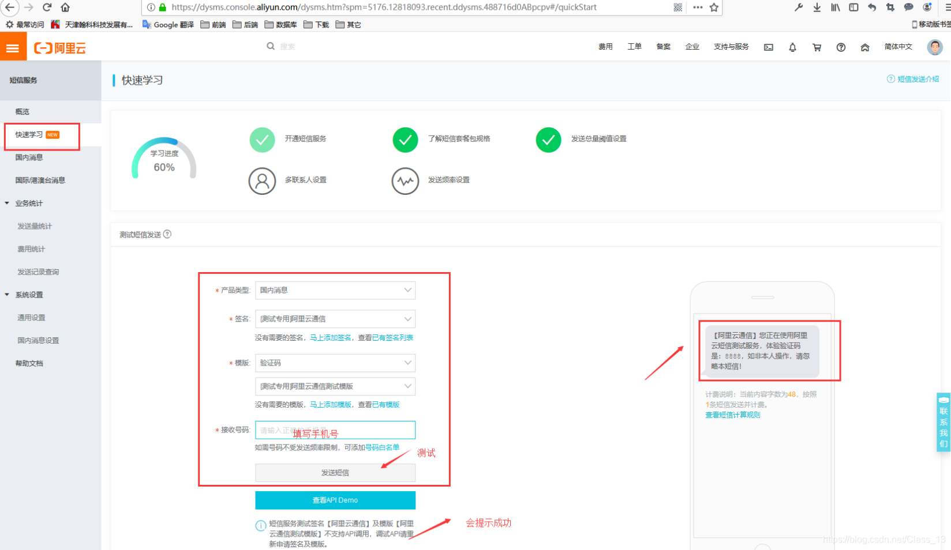The height and width of the screenshot is (550, 951).
Task: Open the orange hamburger menu
Action: tap(13, 48)
